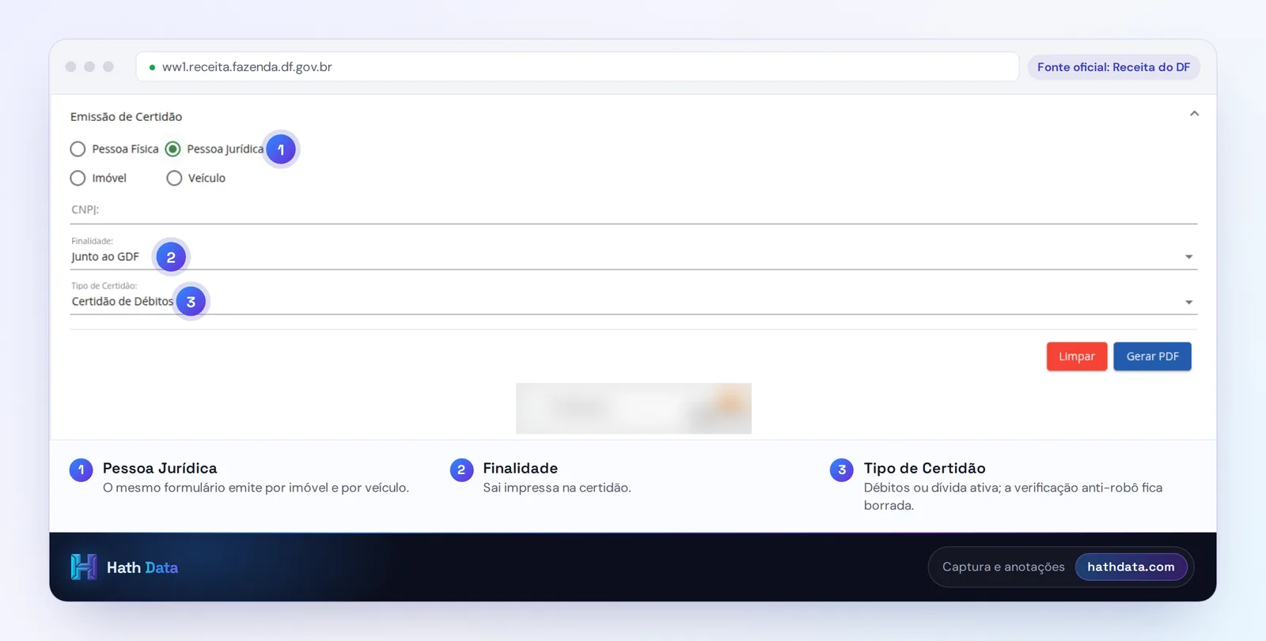Click the Fonte oficial: Receita do DF badge
The image size is (1266, 641).
click(1113, 67)
